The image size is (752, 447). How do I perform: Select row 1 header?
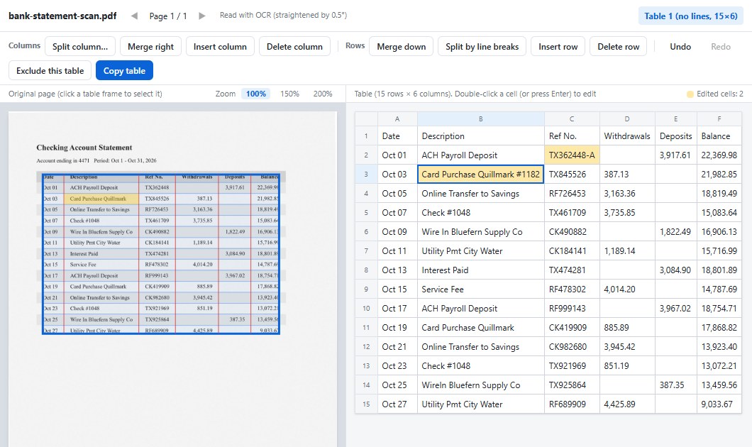[366, 136]
